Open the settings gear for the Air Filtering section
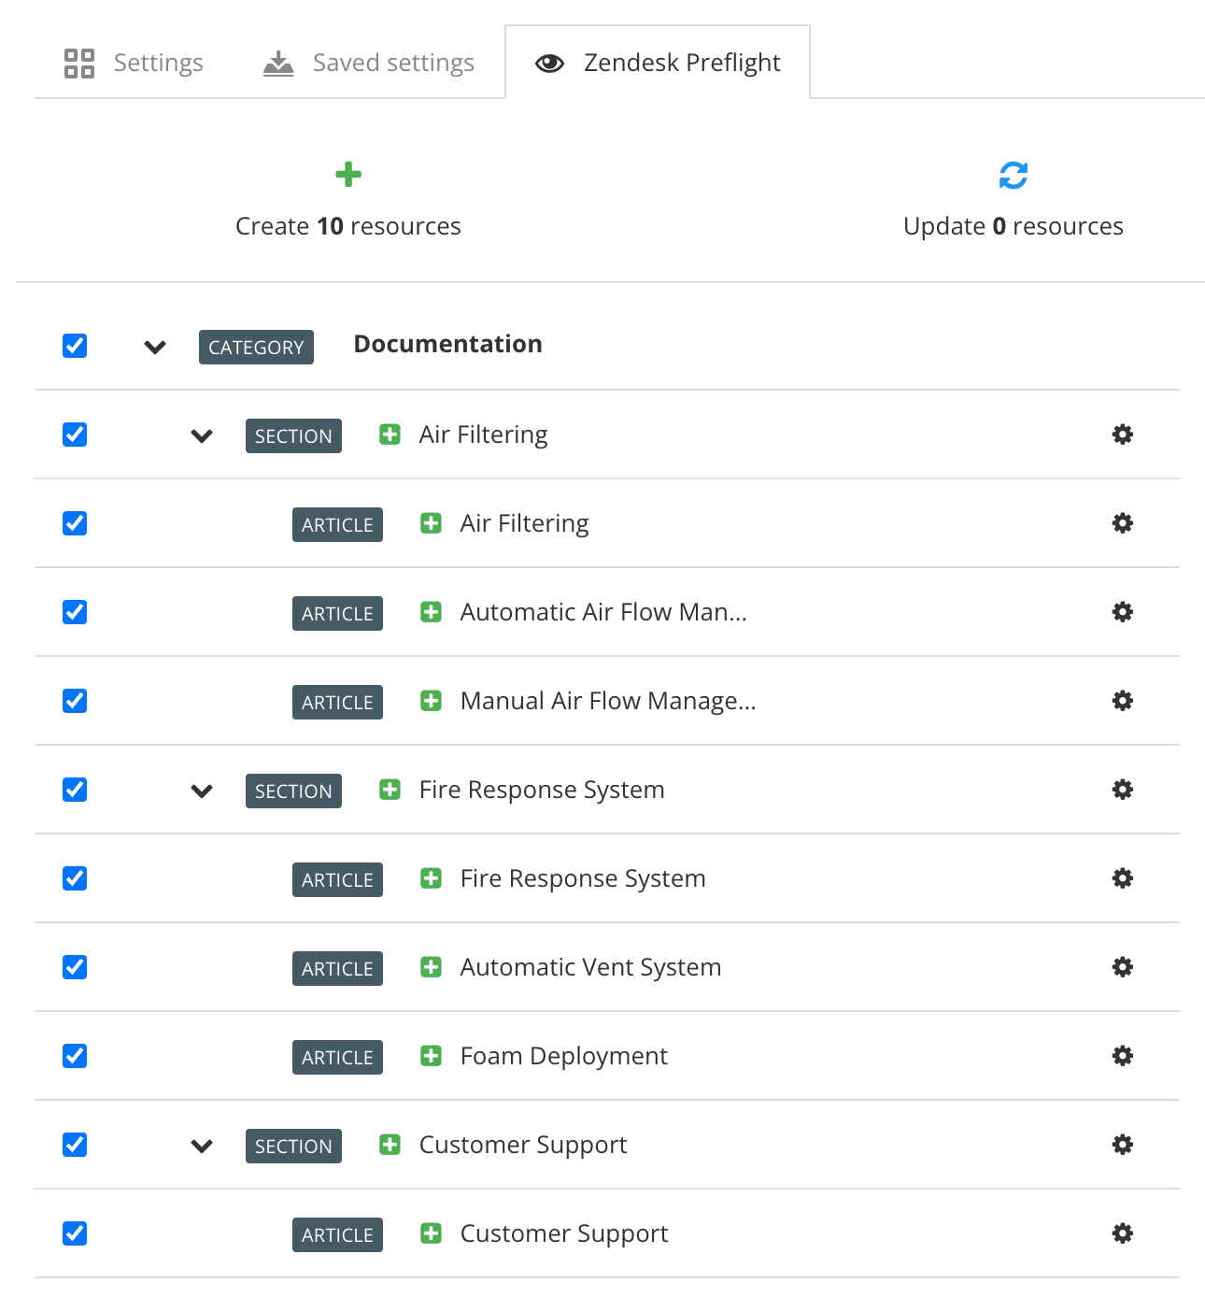The height and width of the screenshot is (1297, 1205). click(x=1122, y=435)
